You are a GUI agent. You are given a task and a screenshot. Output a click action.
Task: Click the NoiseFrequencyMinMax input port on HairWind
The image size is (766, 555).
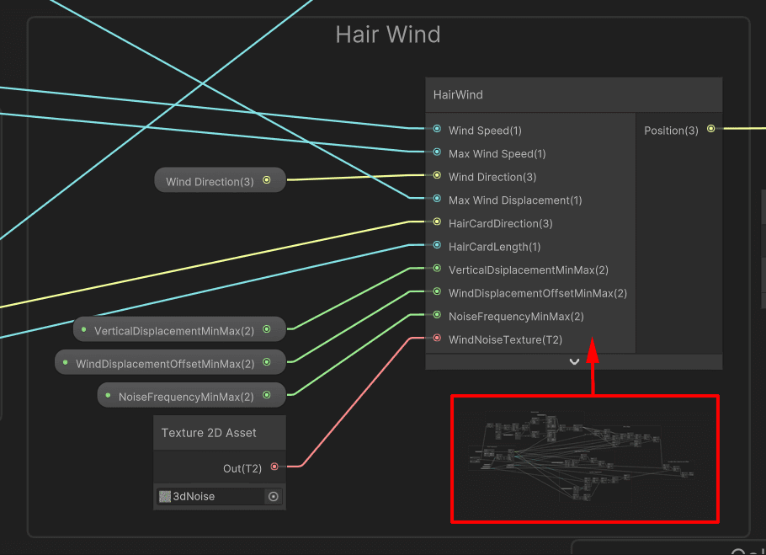tap(437, 315)
